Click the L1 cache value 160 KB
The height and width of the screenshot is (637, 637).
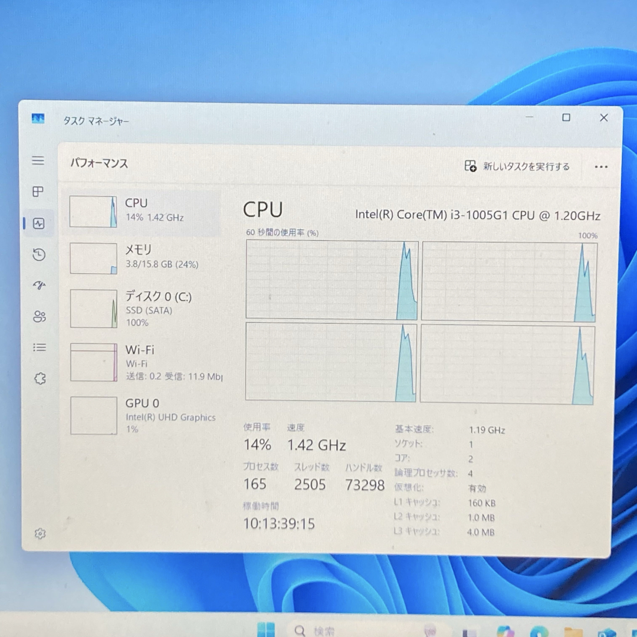pos(481,503)
